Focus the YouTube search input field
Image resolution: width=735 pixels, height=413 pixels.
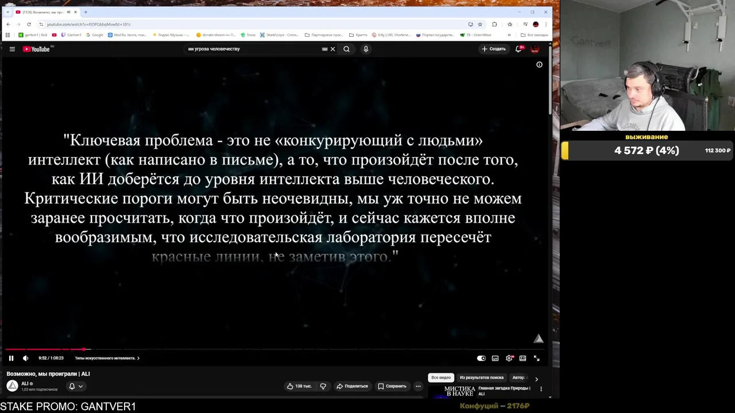tap(253, 49)
